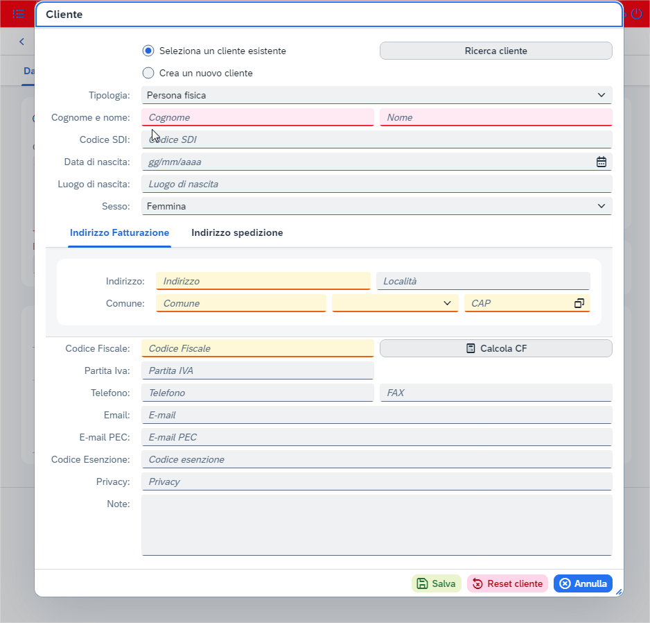Open the menu list icon top-left
The width and height of the screenshot is (650, 623).
pyautogui.click(x=19, y=13)
